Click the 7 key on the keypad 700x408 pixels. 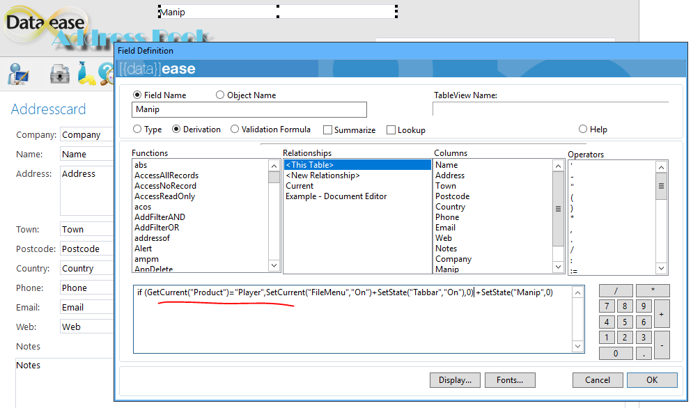coord(607,306)
